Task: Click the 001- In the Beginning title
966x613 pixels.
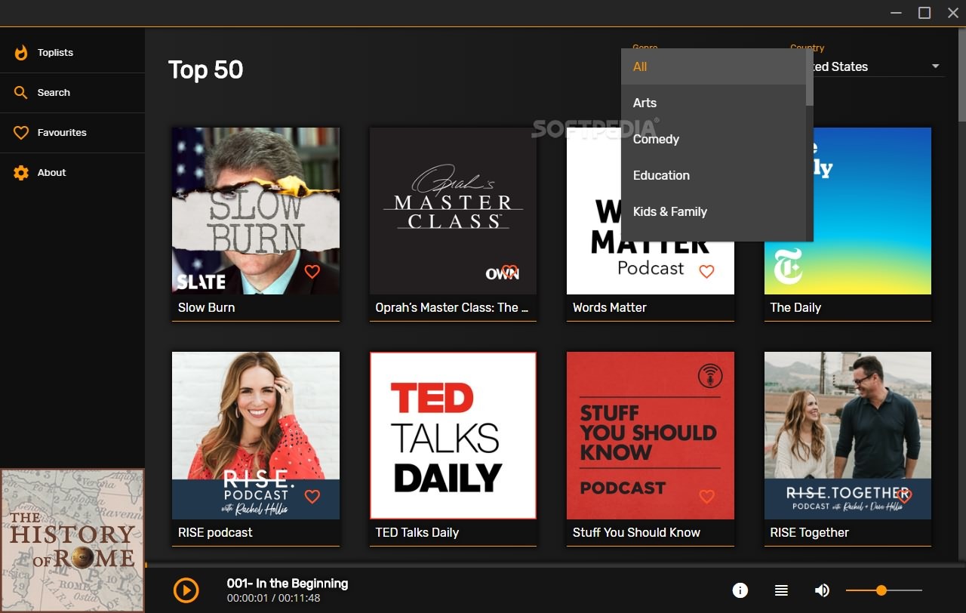Action: (288, 584)
